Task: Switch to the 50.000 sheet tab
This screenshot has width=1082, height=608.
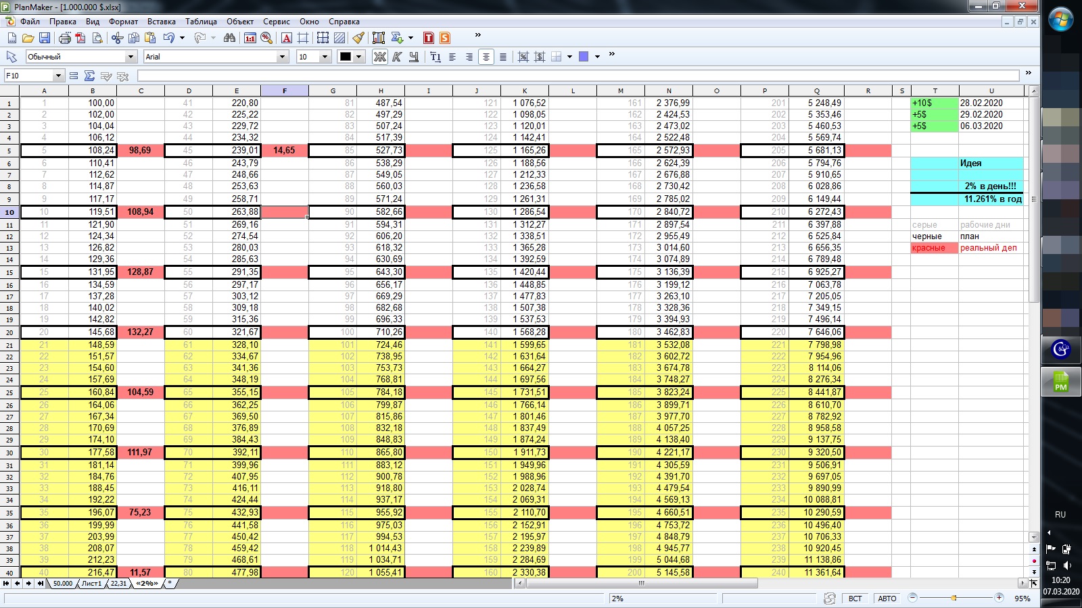Action: pyautogui.click(x=62, y=583)
